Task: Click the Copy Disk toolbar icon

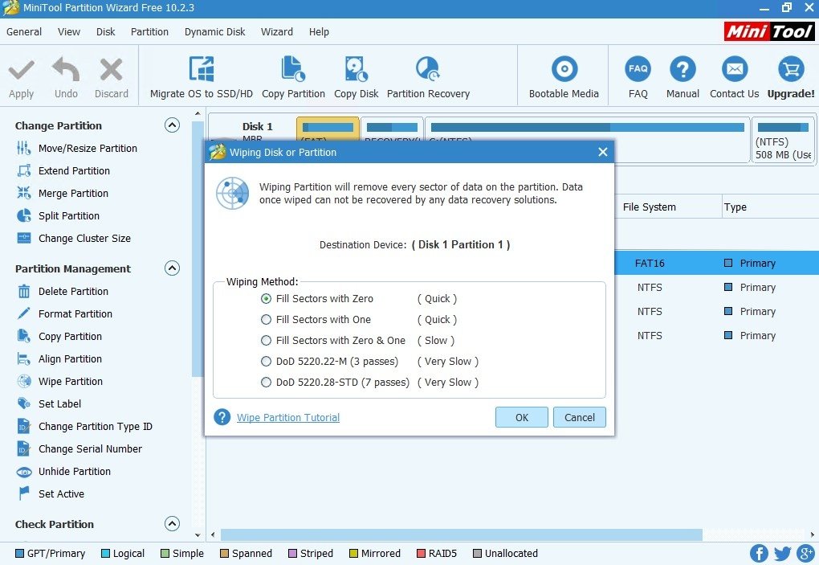Action: 357,69
